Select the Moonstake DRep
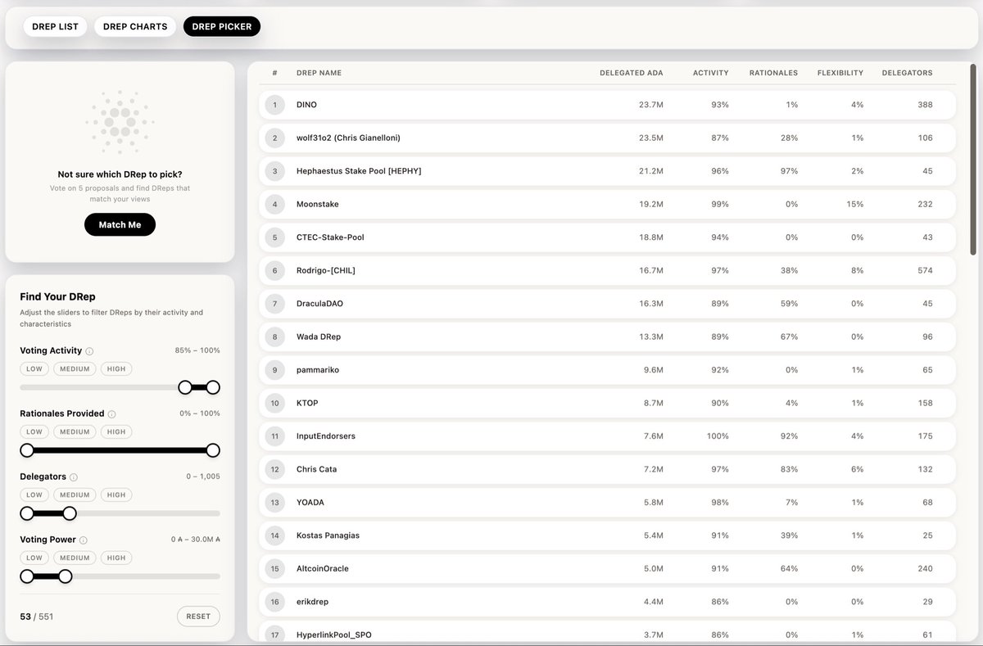The image size is (983, 646). (x=608, y=204)
